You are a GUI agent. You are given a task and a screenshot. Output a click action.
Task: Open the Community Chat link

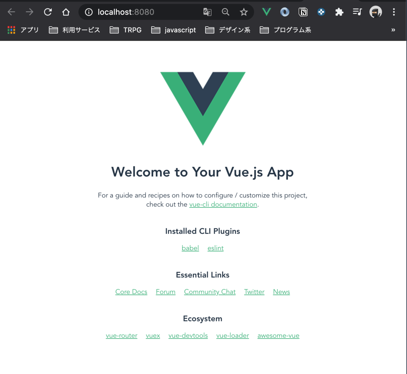tap(210, 292)
